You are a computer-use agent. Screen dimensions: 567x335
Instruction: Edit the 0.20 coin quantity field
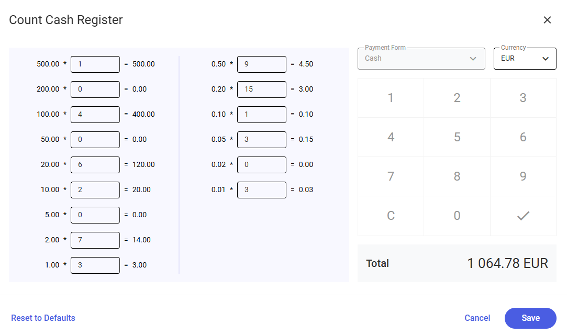[261, 90]
